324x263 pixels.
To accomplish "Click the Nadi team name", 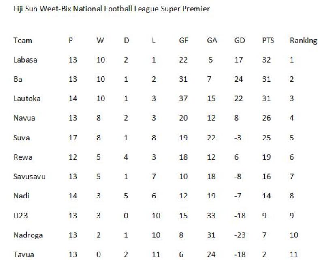I will pyautogui.click(x=21, y=196).
